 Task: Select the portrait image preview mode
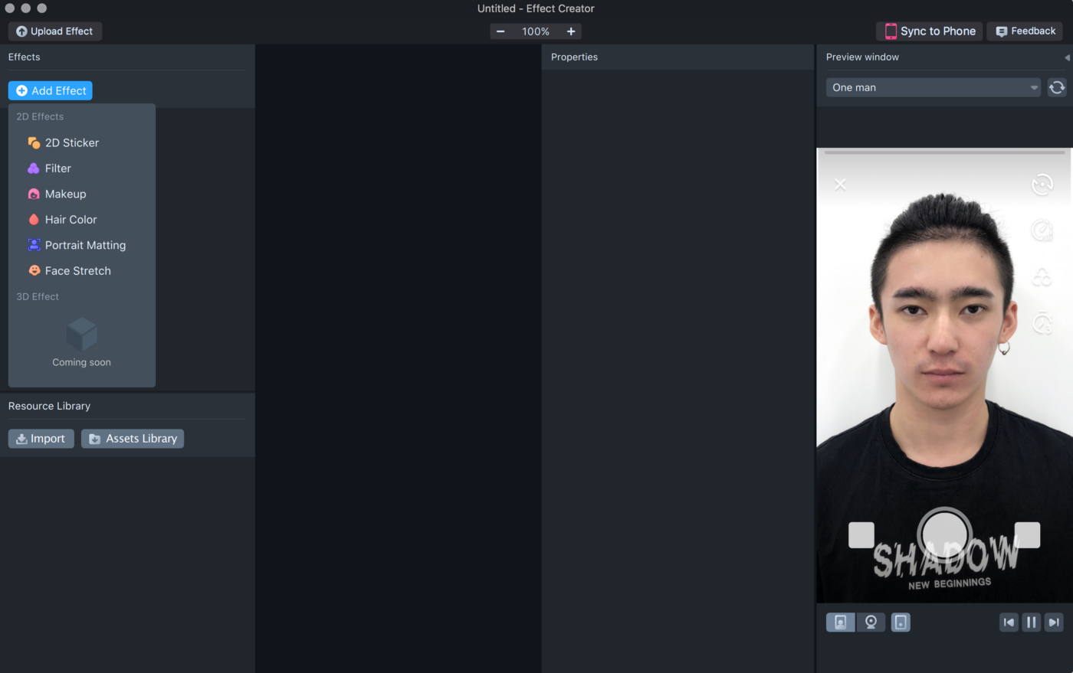point(841,622)
